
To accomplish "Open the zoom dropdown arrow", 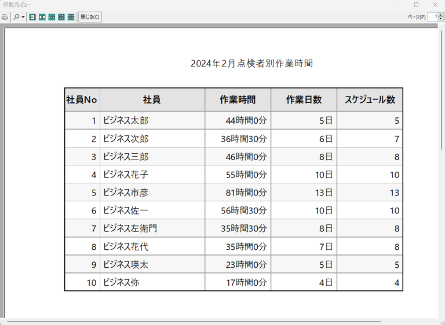I will (23, 17).
